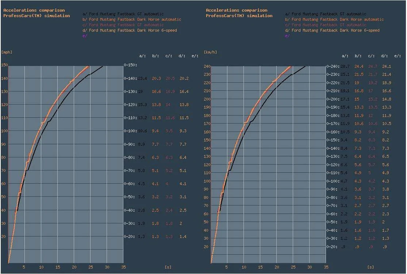Click column header b/: in km/h table
The width and height of the screenshot is (407, 274).
pos(358,56)
